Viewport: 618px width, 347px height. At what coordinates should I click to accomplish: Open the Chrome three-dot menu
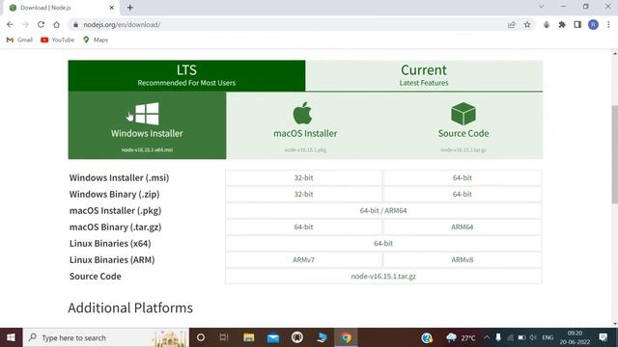click(608, 24)
